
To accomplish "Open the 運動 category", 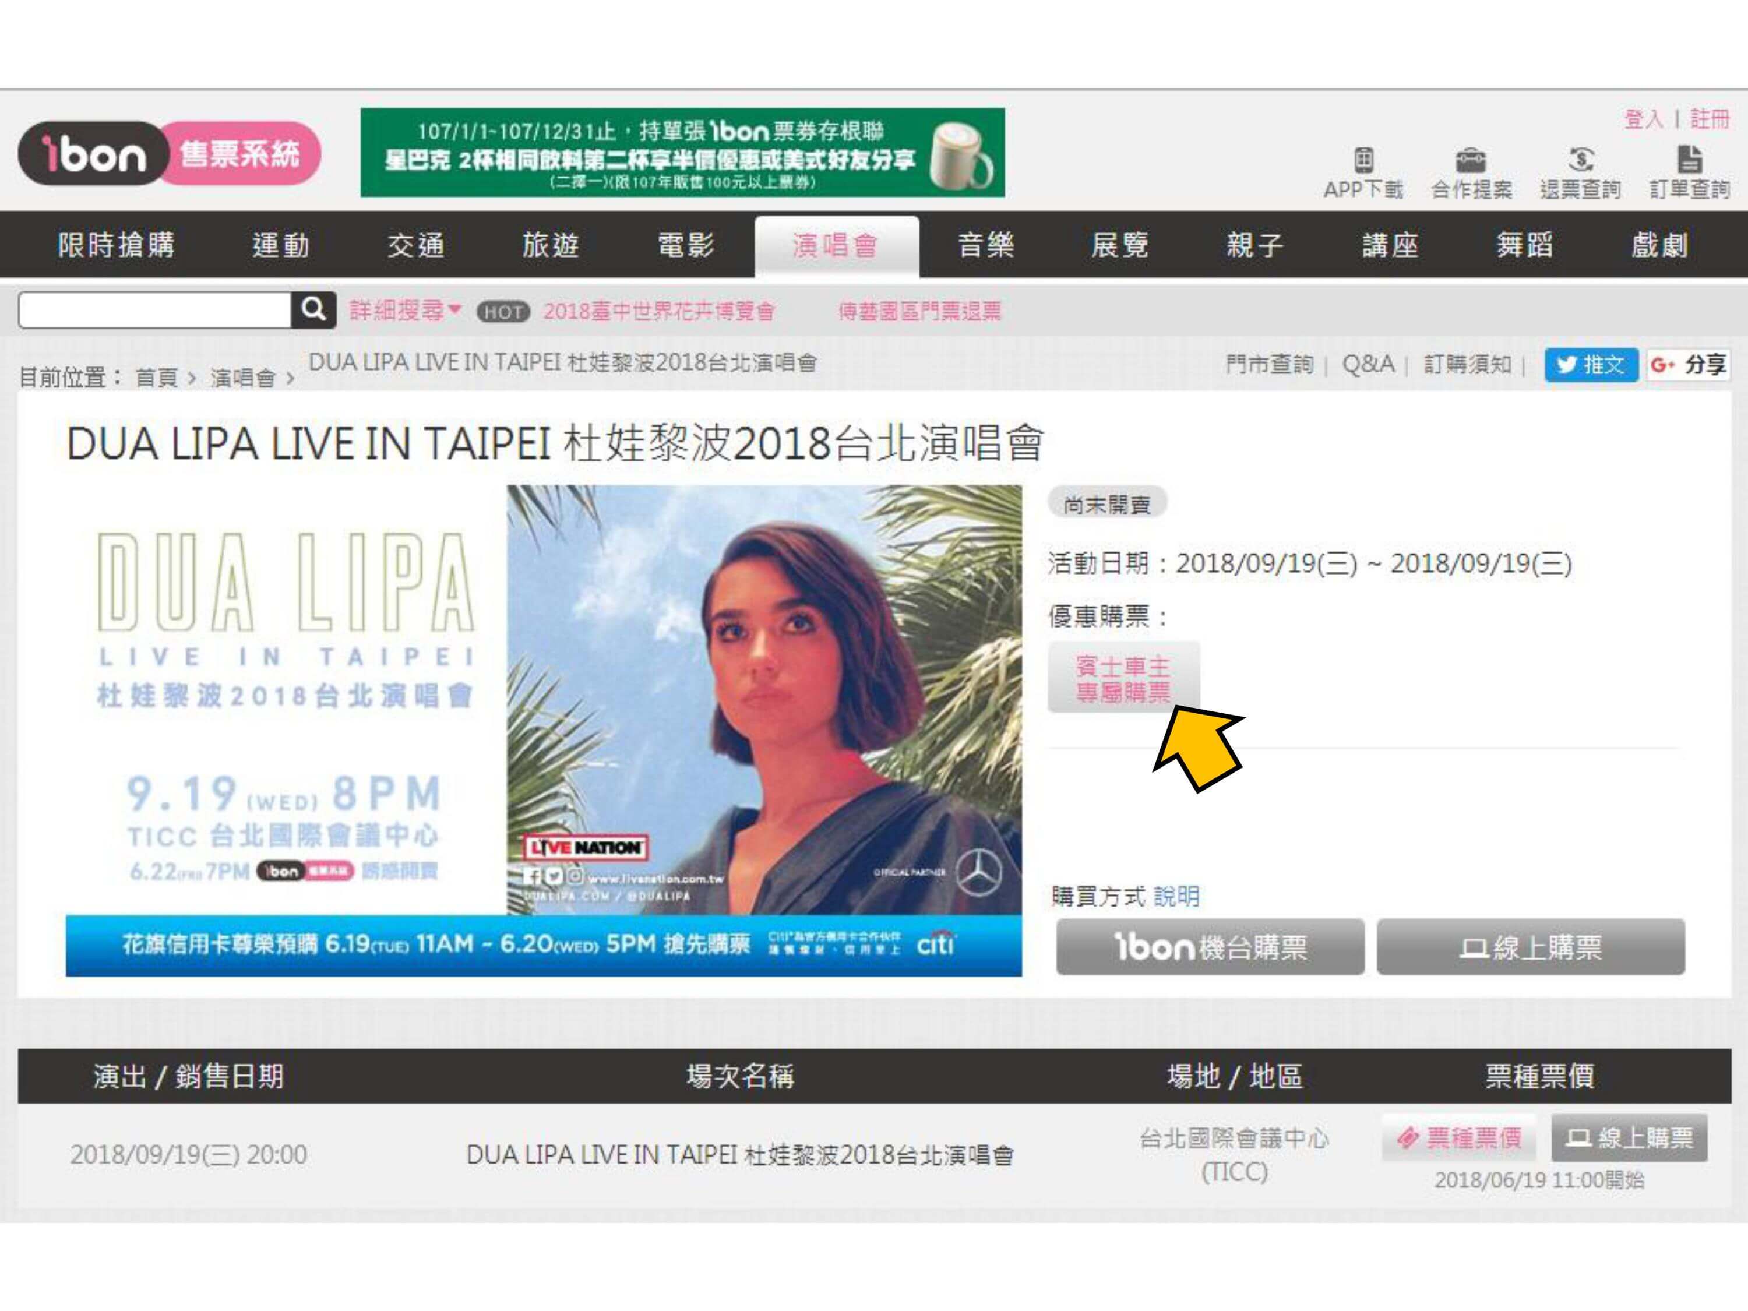I will point(280,245).
